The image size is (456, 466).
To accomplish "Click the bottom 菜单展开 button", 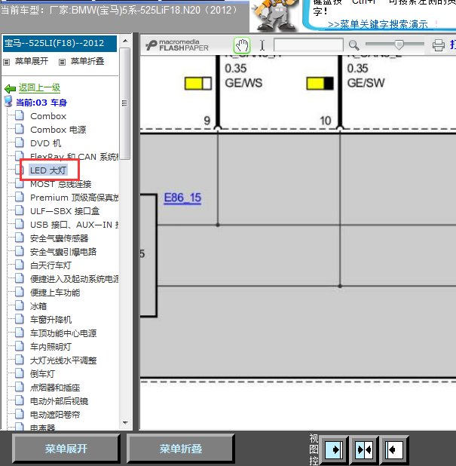I will 66,449.
